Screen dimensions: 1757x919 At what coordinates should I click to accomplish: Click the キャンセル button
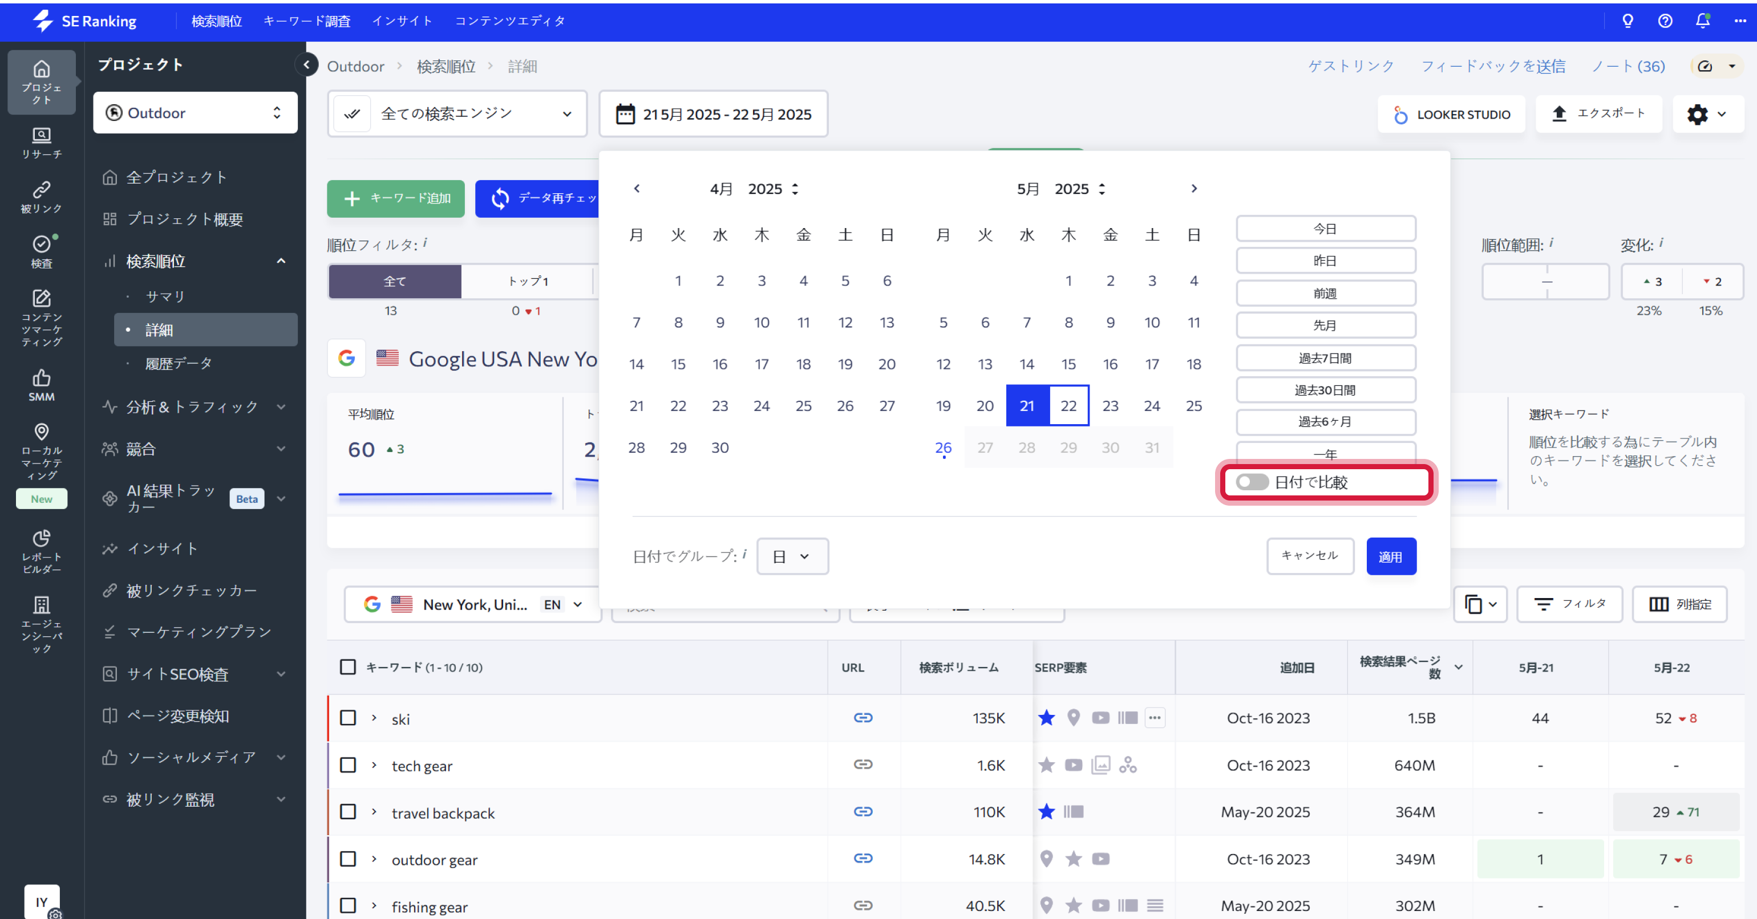(1310, 556)
